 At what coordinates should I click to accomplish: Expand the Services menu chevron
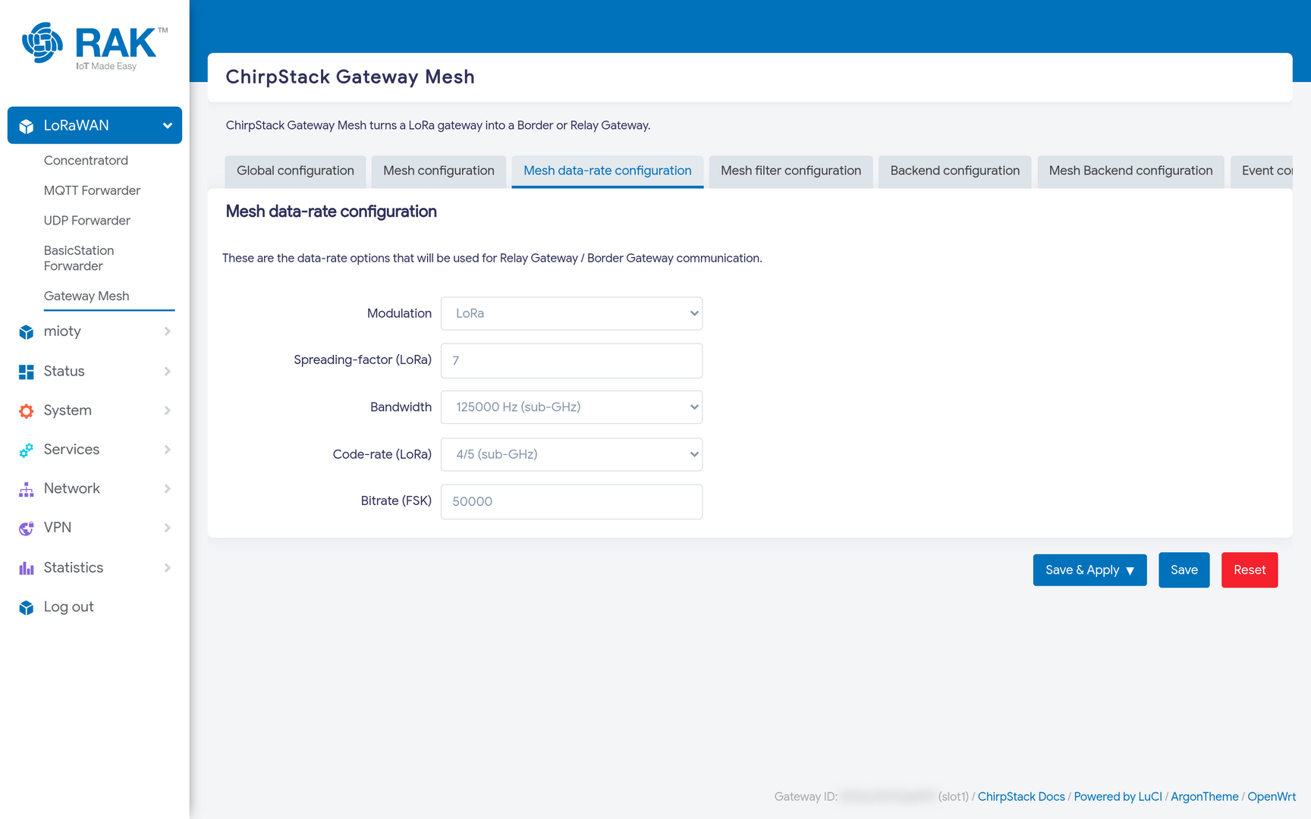[167, 450]
